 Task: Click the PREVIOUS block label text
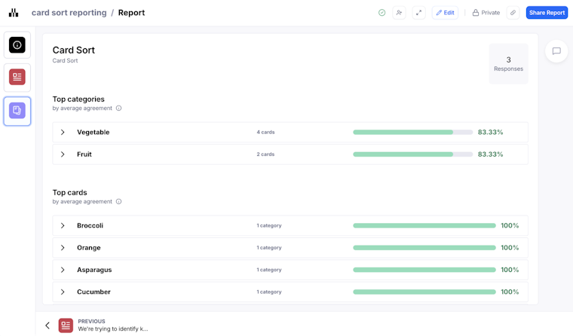[x=91, y=322]
